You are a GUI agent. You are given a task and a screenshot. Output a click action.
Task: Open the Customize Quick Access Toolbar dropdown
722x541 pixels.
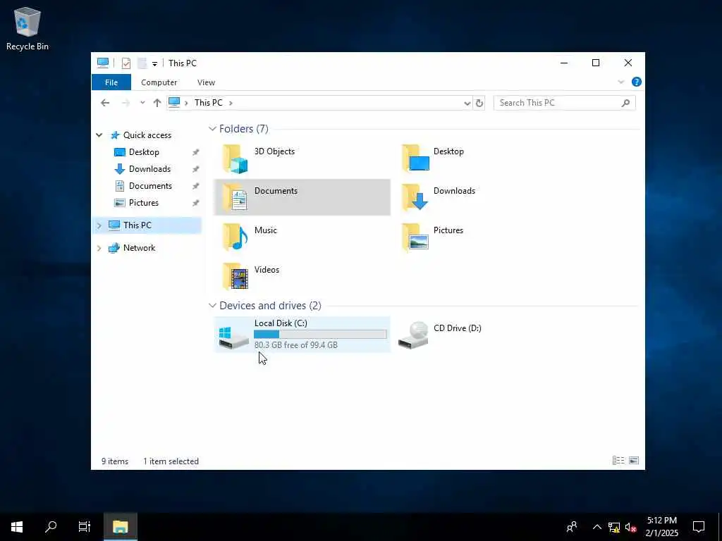pos(154,63)
